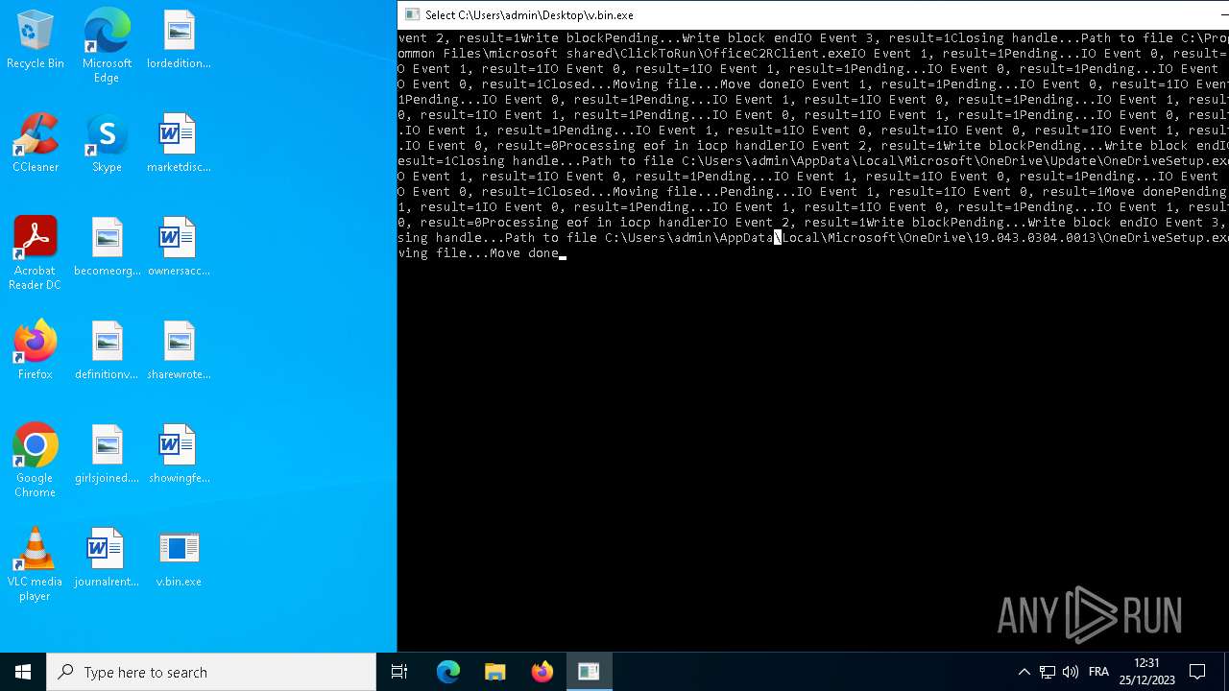Open the Windows Start menu
This screenshot has height=691, width=1229.
(23, 672)
